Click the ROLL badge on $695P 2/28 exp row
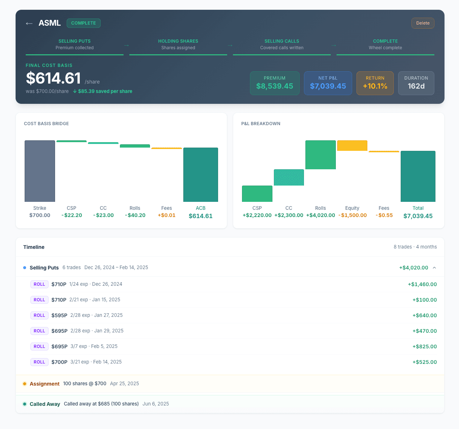Screen dimensions: 459x429 (x=39, y=331)
